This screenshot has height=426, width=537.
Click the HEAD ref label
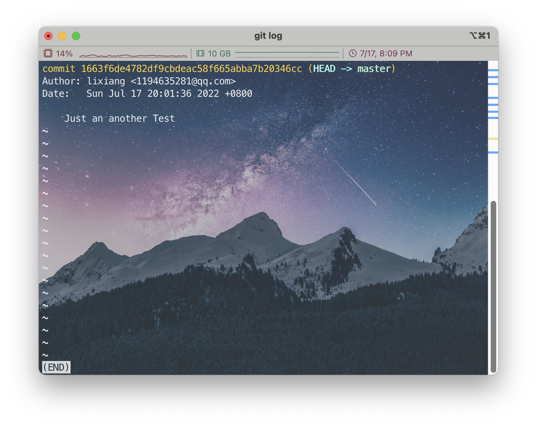tap(324, 69)
